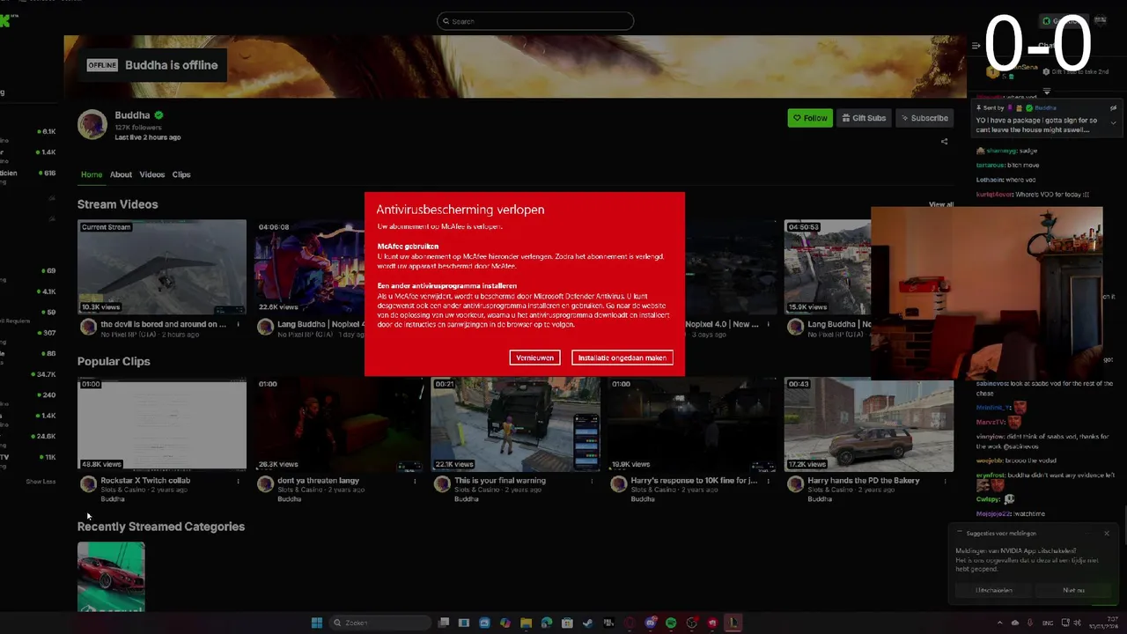Open the Current Stream video thumbnail

(162, 268)
